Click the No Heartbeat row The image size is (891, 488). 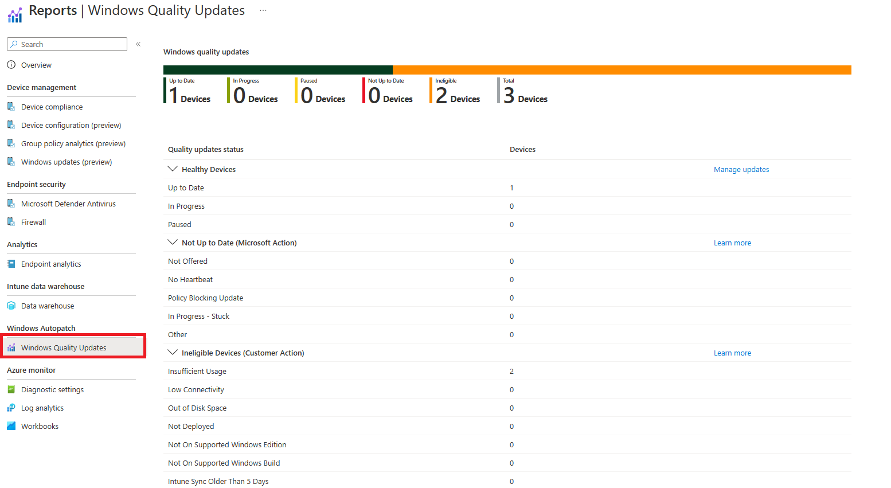tap(507, 279)
